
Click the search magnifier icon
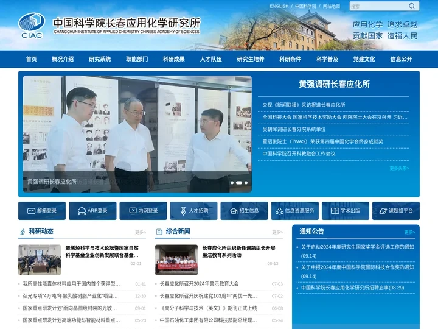412,6
